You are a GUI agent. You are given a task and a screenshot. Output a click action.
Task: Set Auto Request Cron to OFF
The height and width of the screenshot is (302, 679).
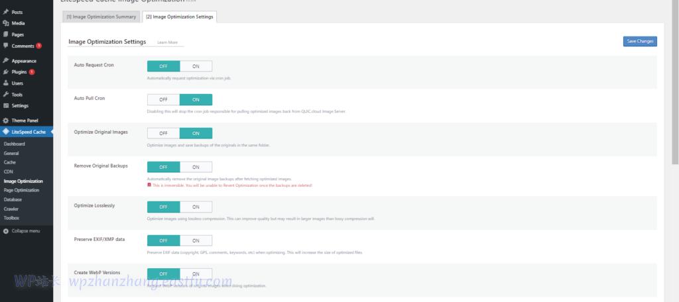coord(163,66)
